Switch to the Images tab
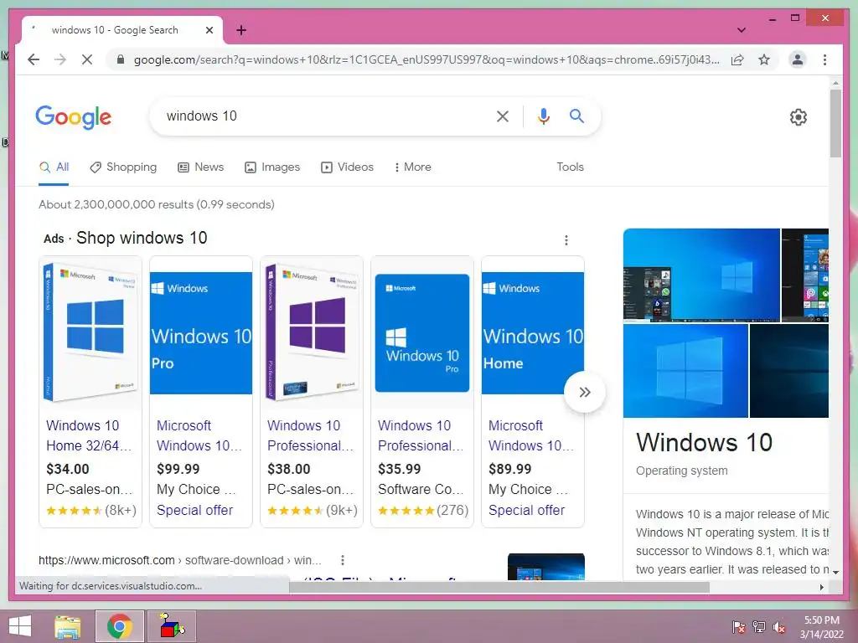Screen dimensions: 858x643 point(272,167)
